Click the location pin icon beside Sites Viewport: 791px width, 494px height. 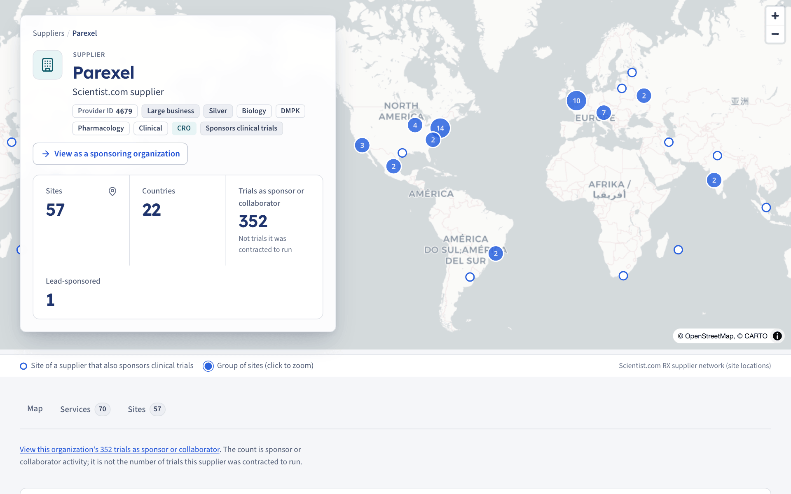click(x=112, y=191)
